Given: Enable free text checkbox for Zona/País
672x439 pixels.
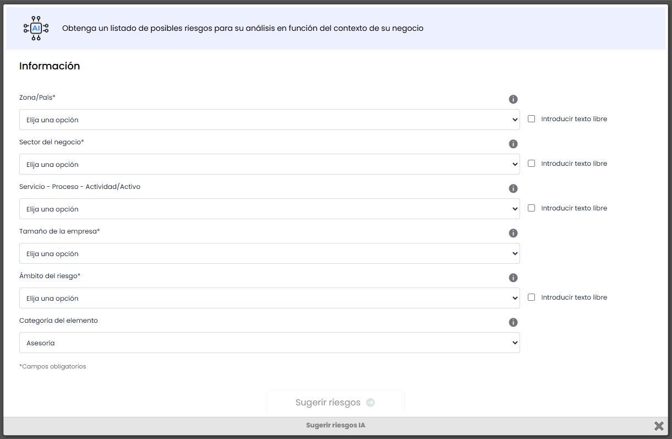Looking at the screenshot, I should point(531,118).
